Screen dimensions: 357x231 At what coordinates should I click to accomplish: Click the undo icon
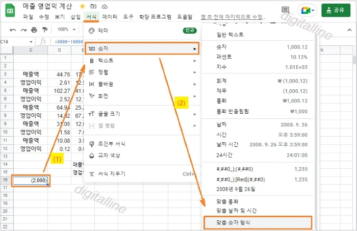[x=13, y=30]
